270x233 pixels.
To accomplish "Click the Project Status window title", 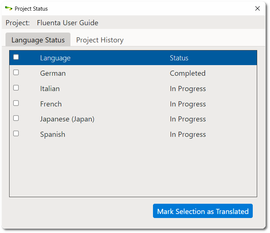I will pos(31,8).
